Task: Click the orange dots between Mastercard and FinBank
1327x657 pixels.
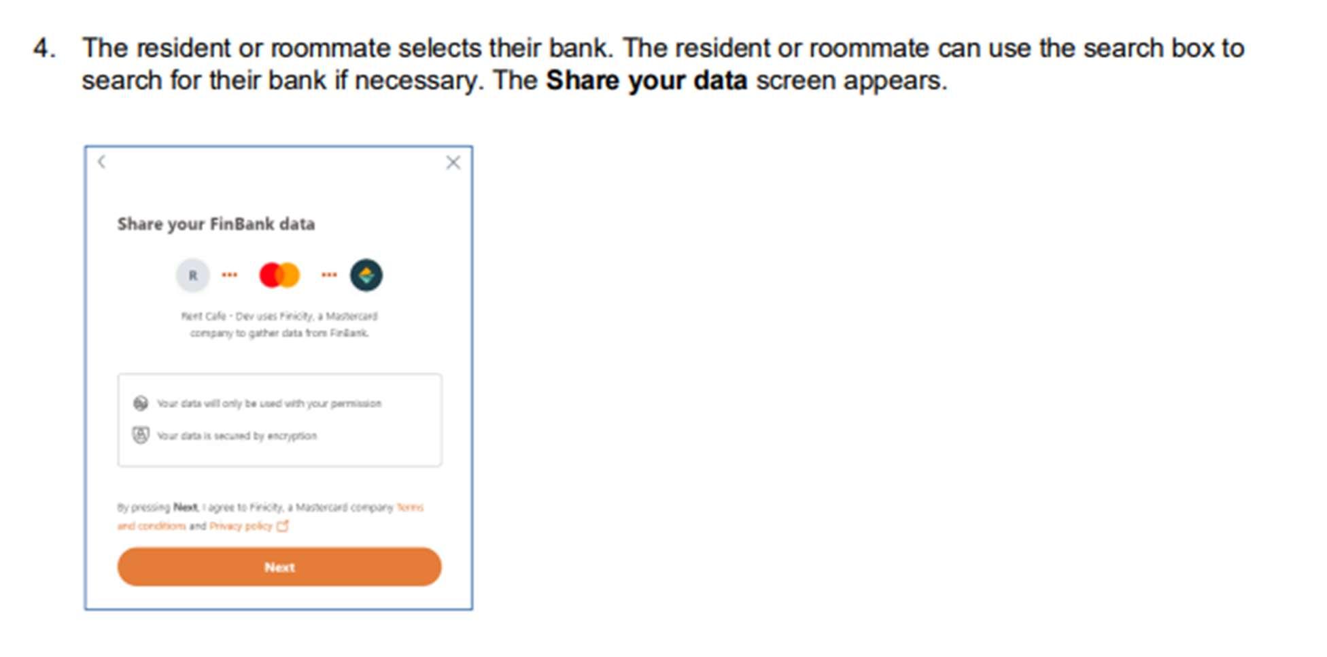Action: pyautogui.click(x=329, y=275)
